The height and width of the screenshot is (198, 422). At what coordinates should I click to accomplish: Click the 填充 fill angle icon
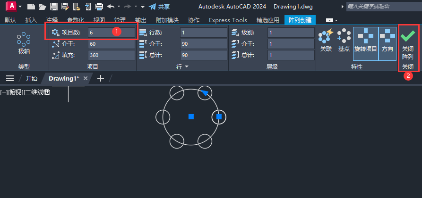(55, 55)
